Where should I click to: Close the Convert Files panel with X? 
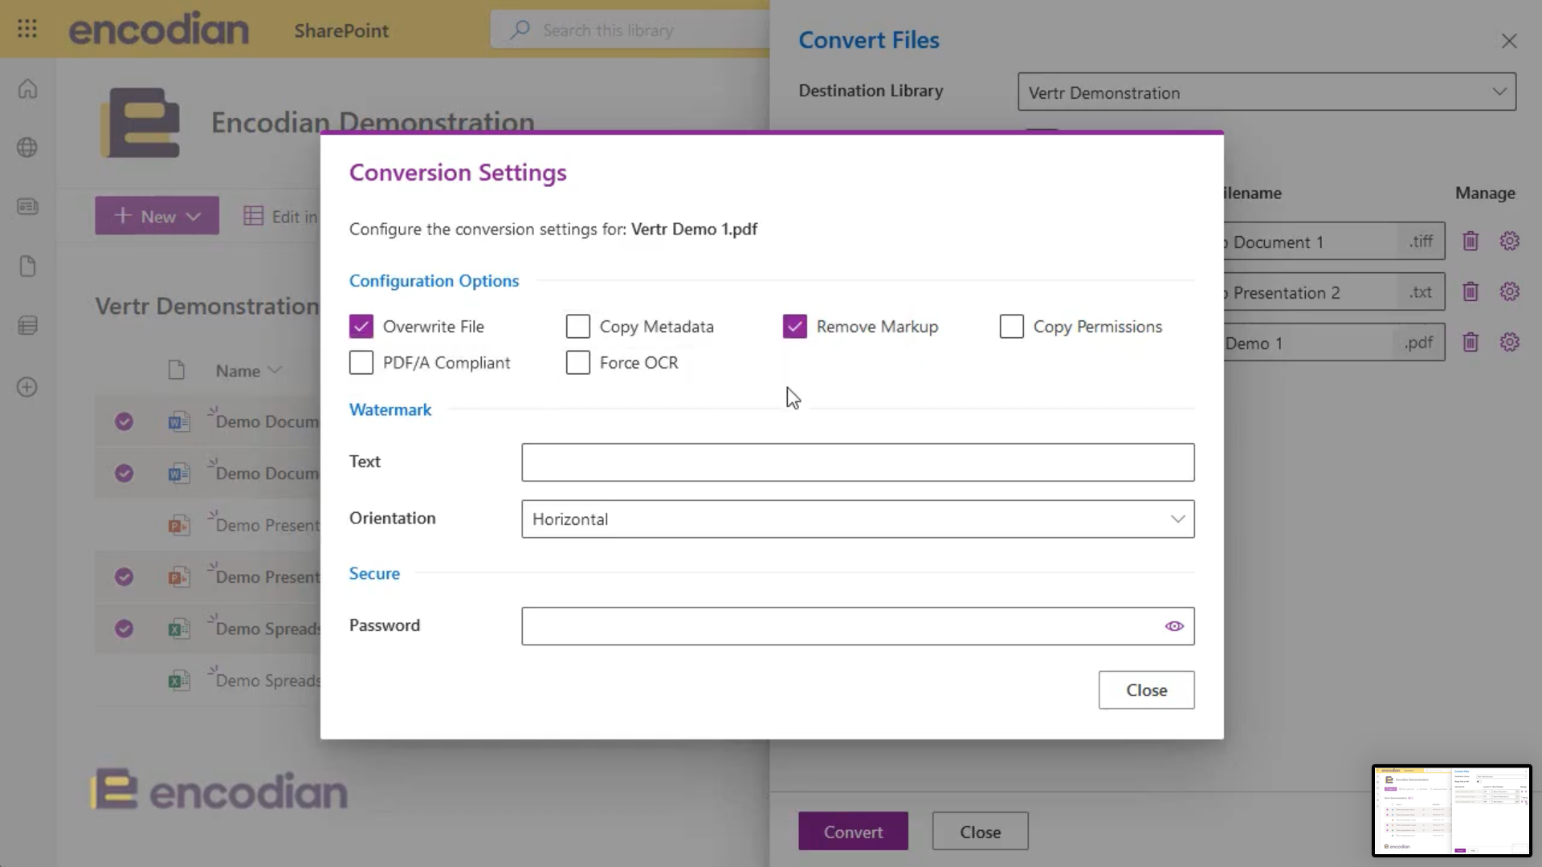pos(1509,41)
